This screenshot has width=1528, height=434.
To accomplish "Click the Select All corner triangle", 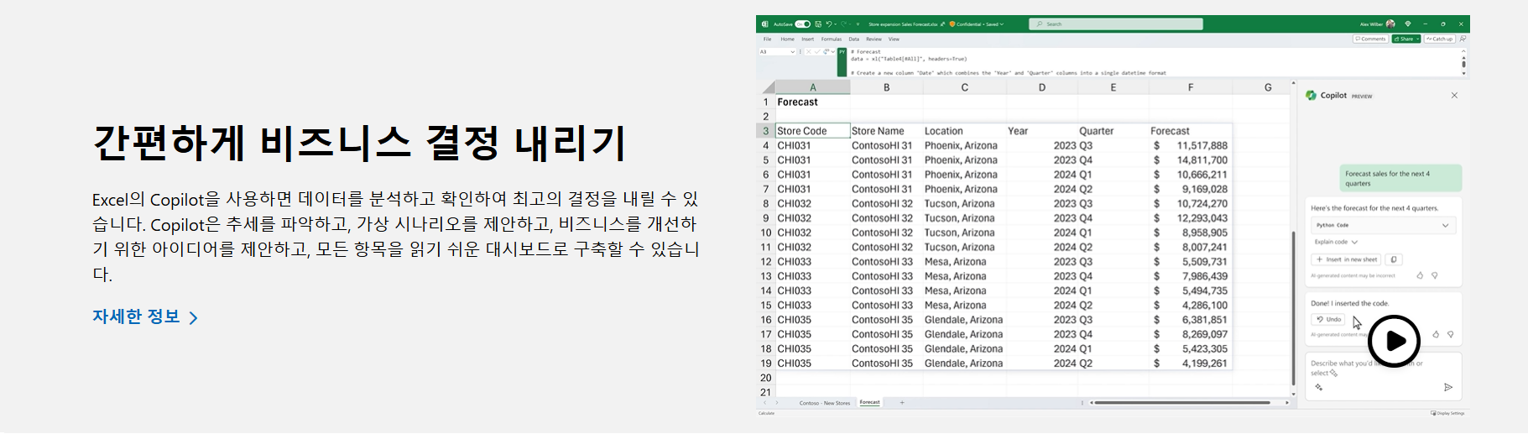I will click(x=768, y=87).
